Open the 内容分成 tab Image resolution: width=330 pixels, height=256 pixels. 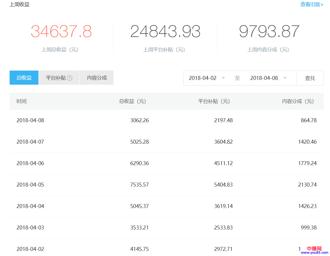97,78
